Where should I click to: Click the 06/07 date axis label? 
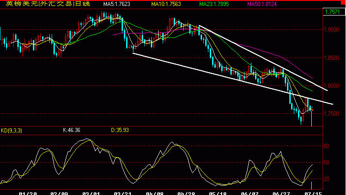(250, 193)
